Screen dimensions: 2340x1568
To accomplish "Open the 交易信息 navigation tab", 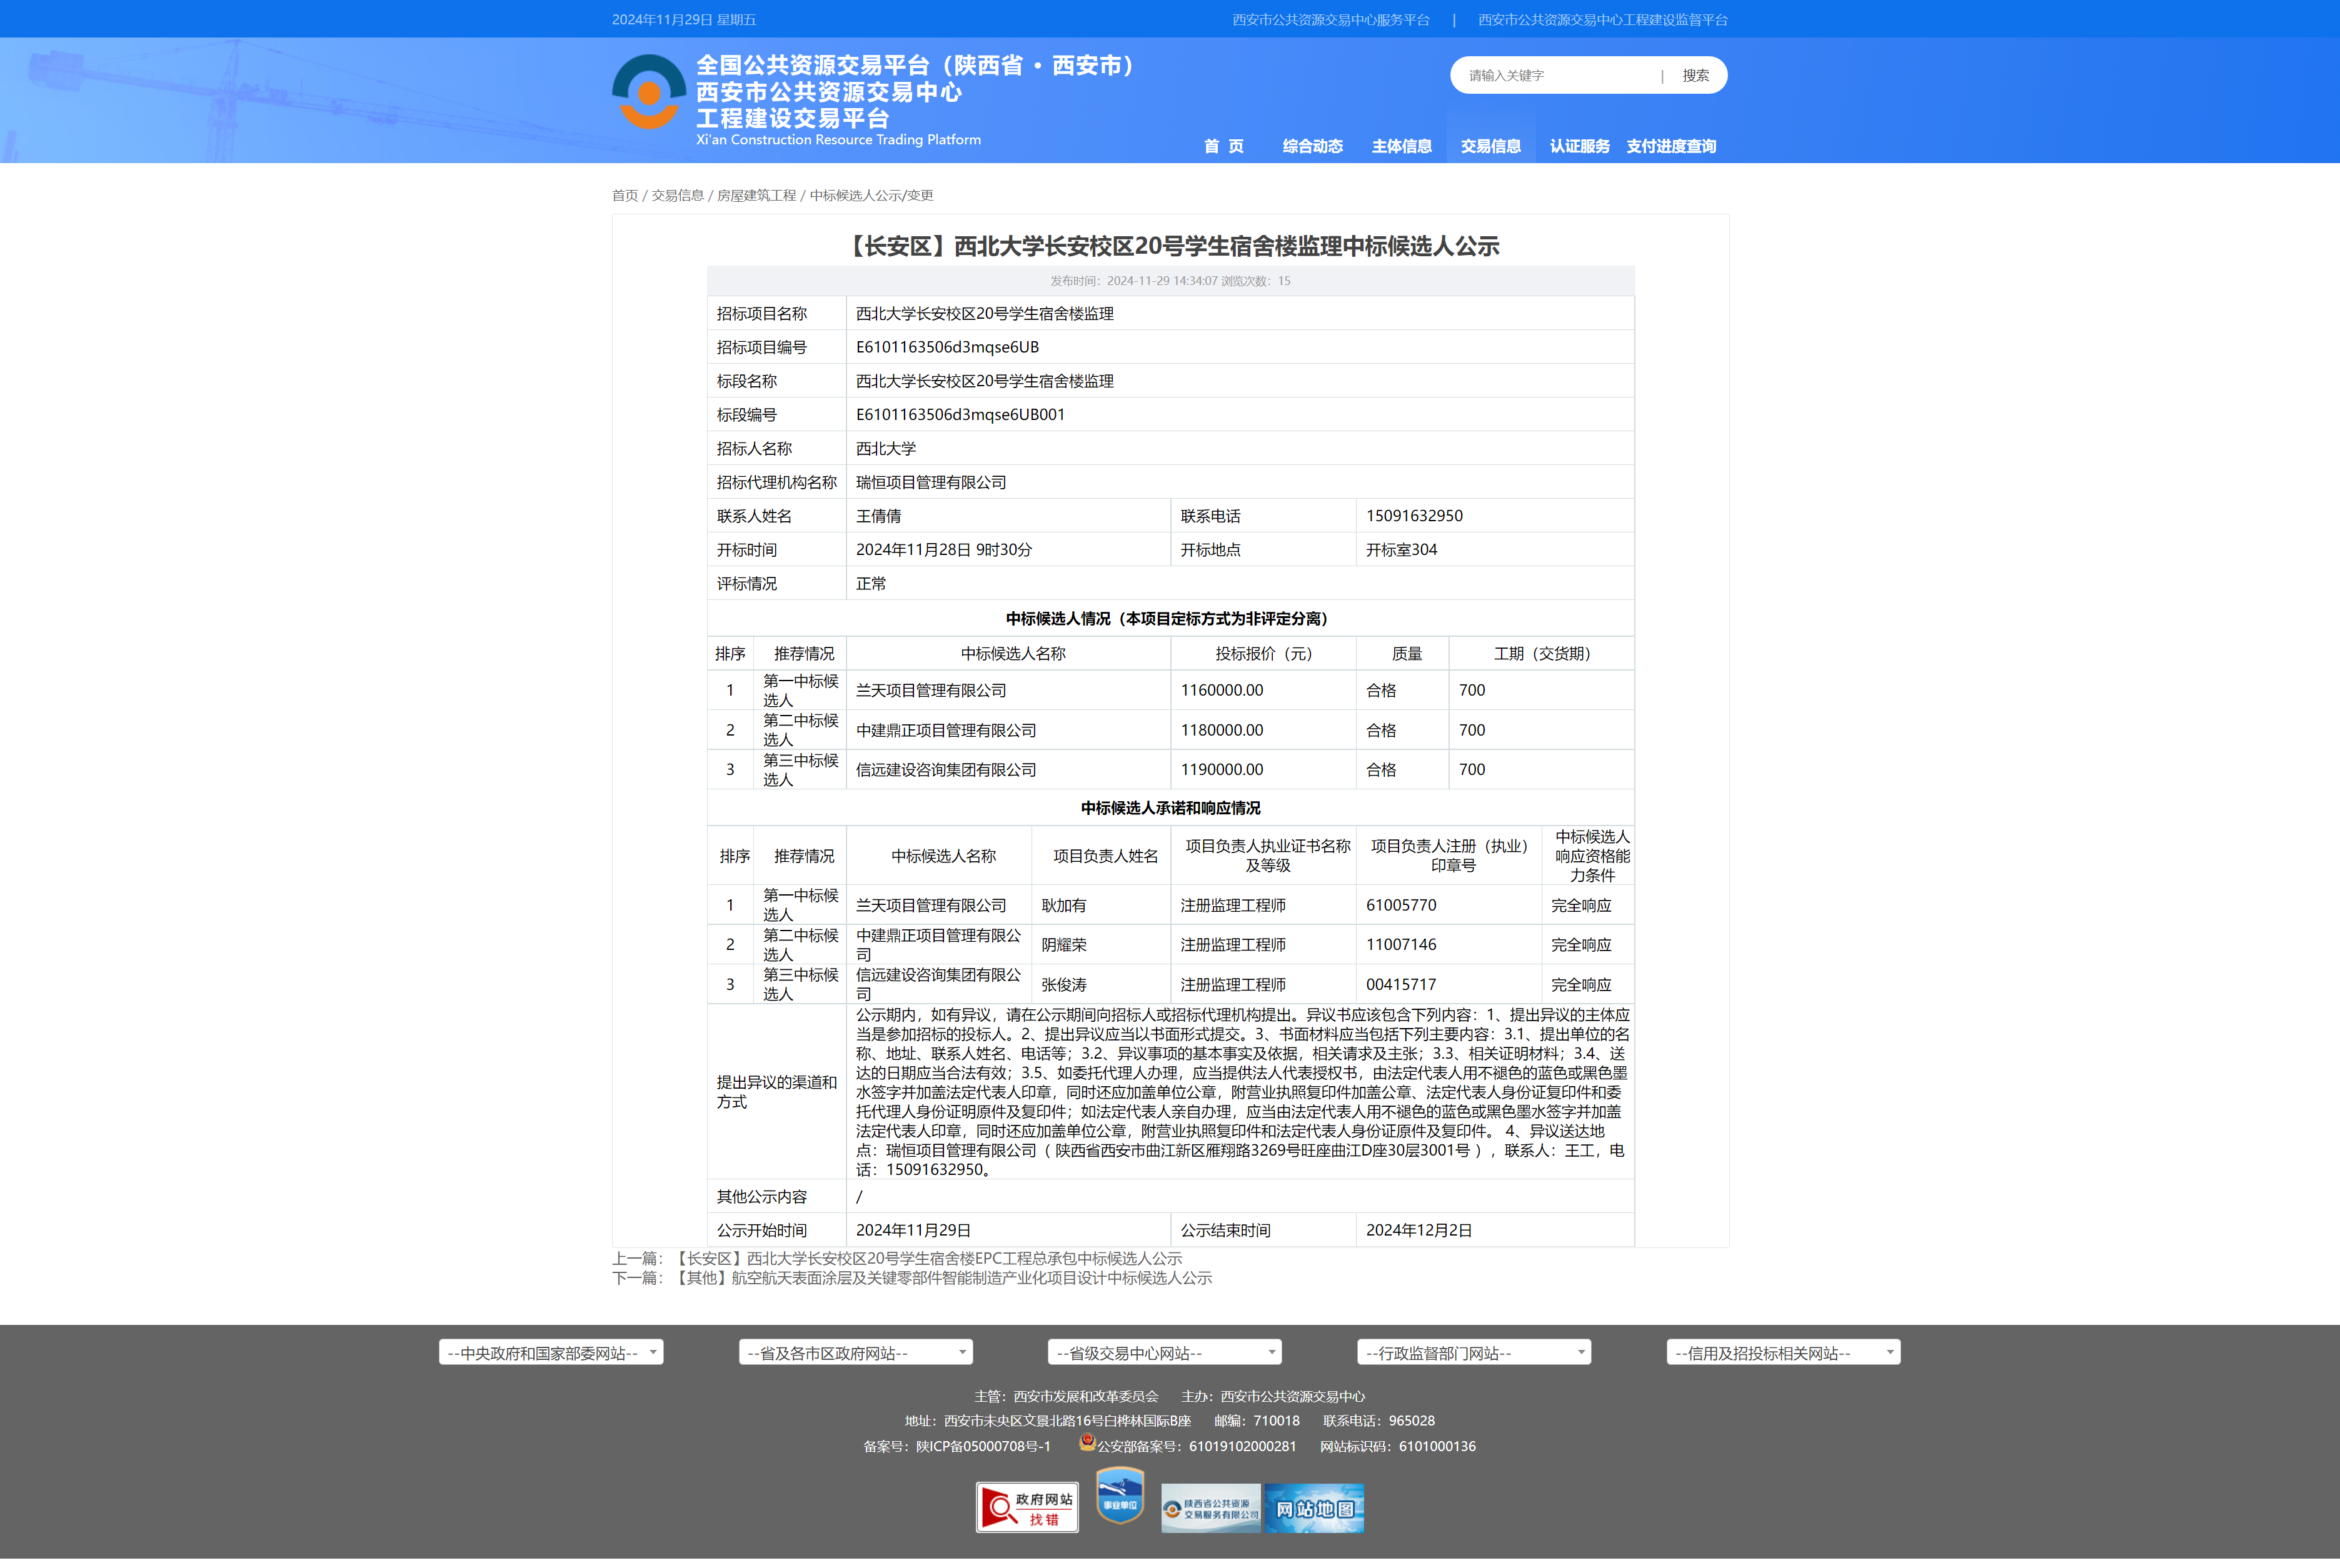I will (x=1490, y=146).
